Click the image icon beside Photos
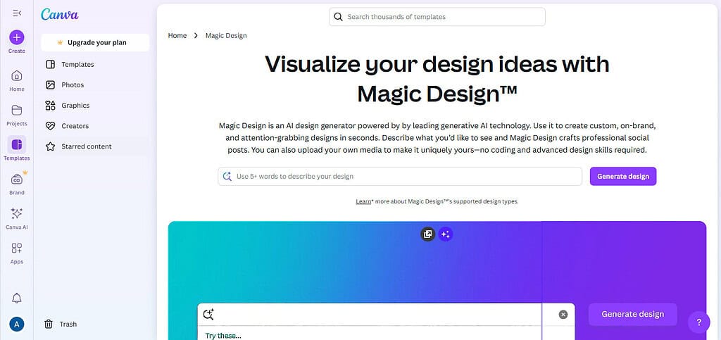 pos(50,85)
